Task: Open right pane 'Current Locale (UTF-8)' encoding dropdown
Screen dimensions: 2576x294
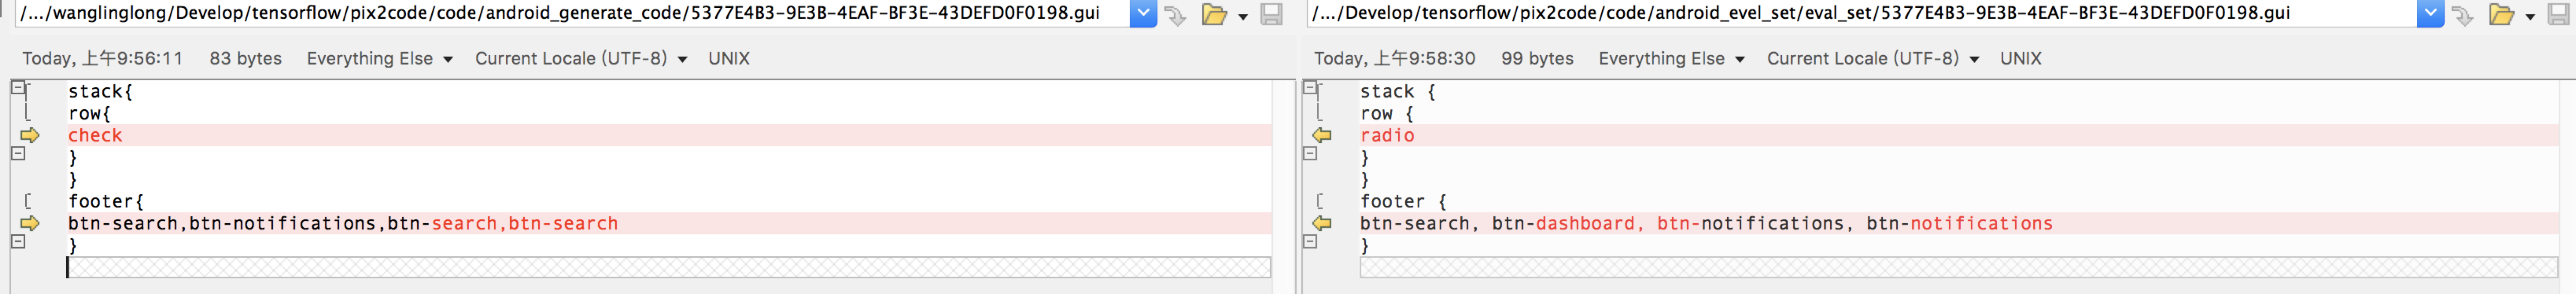Action: click(x=1873, y=59)
